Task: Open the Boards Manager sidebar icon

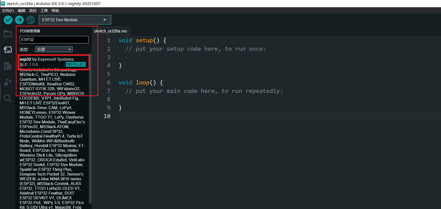Action: tap(8, 50)
